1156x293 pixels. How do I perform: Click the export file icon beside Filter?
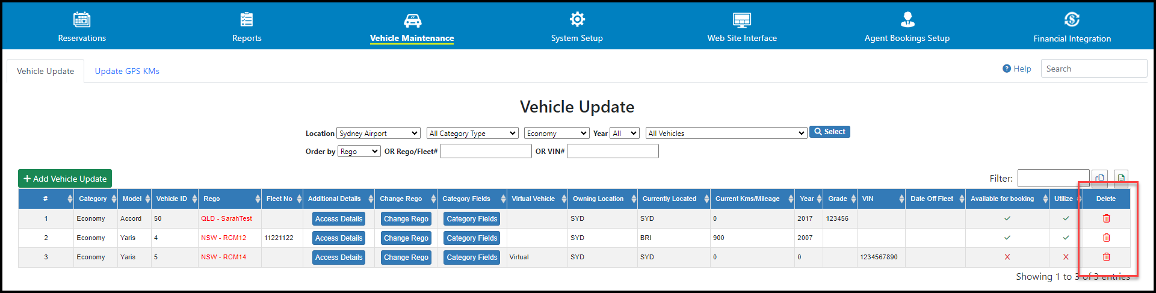pyautogui.click(x=1121, y=178)
